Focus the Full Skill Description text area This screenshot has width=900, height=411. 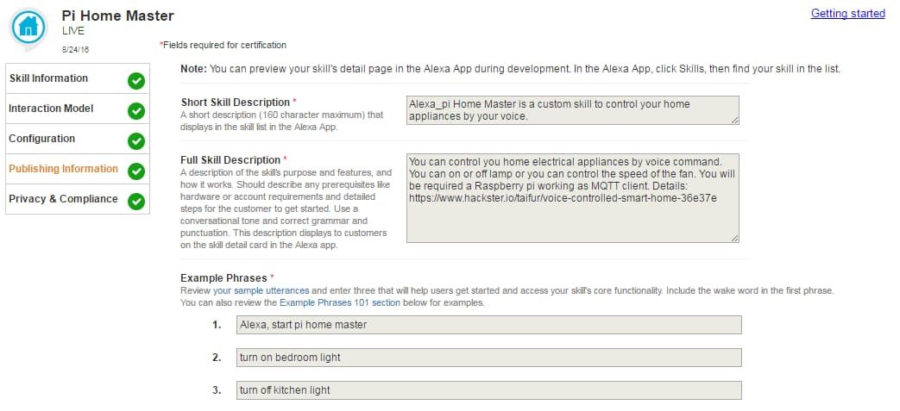(572, 198)
